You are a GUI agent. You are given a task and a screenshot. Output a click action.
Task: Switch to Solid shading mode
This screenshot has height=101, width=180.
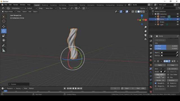[x=139, y=12]
